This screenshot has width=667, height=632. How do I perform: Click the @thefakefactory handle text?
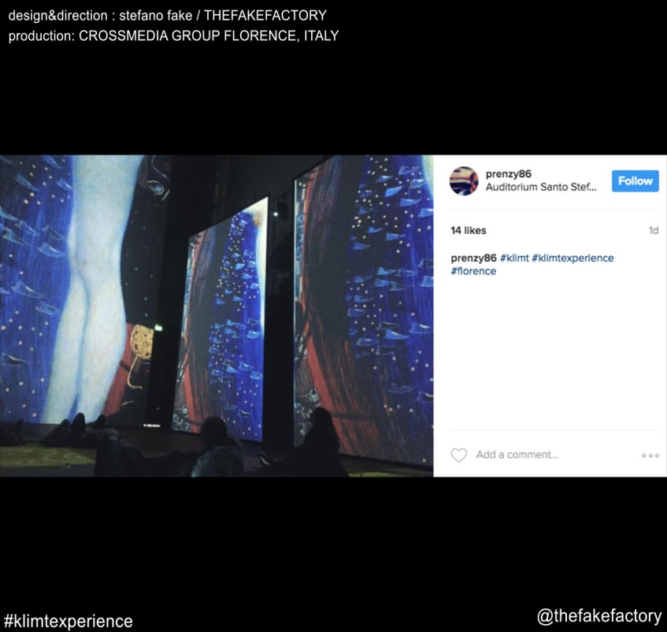point(599,616)
